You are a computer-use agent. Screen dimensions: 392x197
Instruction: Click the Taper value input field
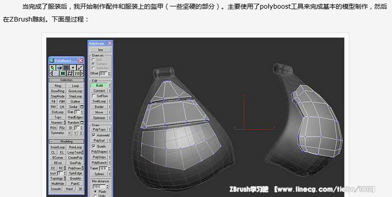tap(103, 168)
